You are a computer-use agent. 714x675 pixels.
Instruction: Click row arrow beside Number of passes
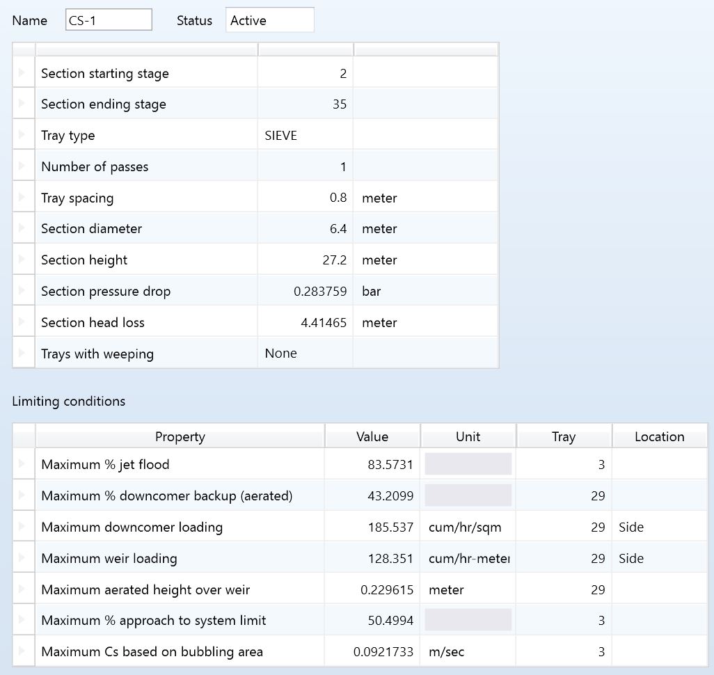click(23, 166)
